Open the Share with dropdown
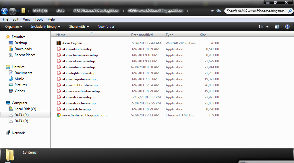Image resolution: width=294 pixels, height=163 pixels. click(x=79, y=27)
